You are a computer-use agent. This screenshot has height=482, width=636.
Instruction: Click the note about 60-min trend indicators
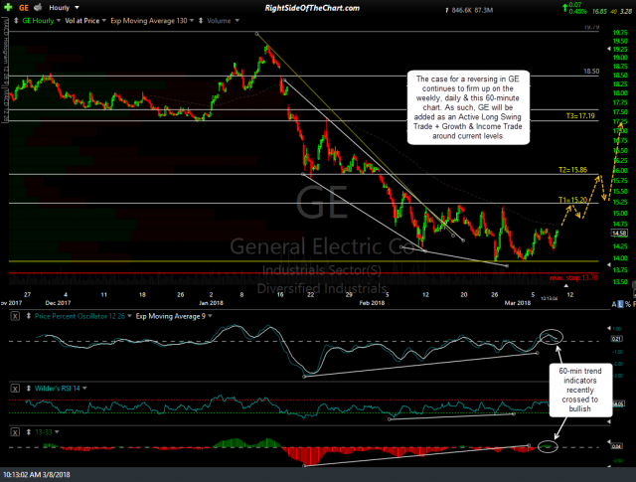[x=580, y=390]
